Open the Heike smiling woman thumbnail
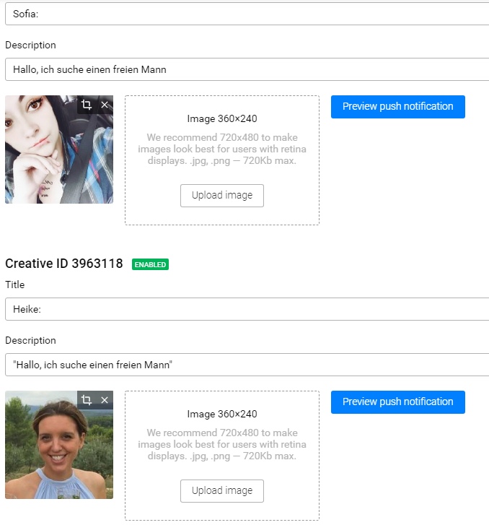 (59, 445)
